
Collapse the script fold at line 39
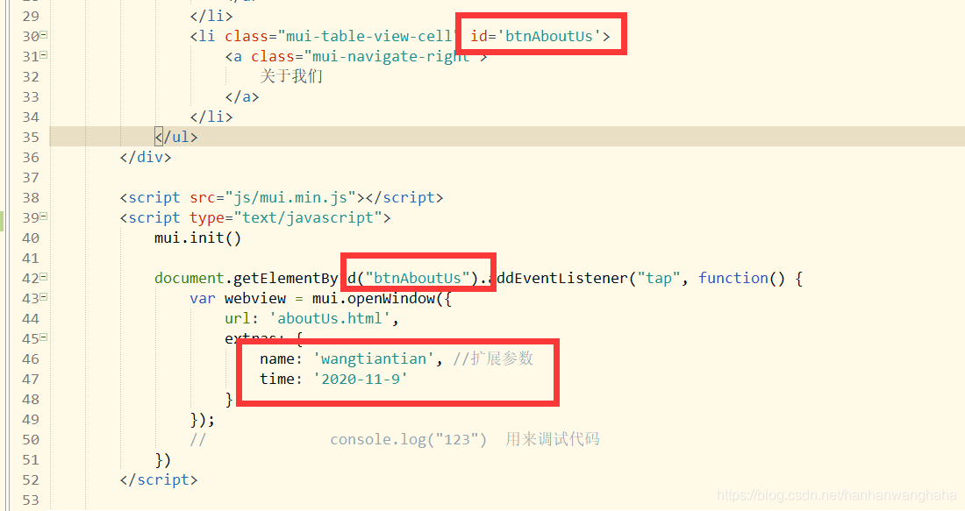(x=44, y=216)
